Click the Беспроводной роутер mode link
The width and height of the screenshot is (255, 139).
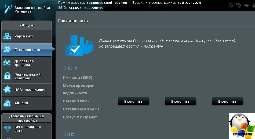tap(107, 3)
